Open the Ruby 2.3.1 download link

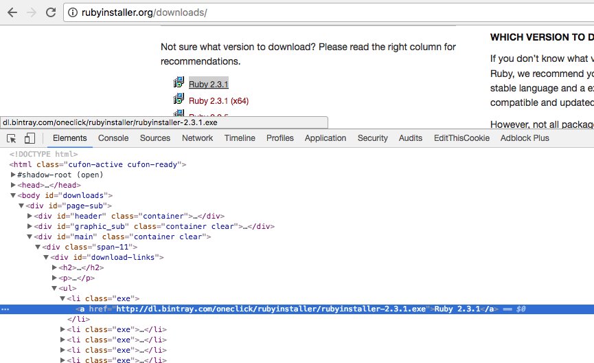click(208, 84)
